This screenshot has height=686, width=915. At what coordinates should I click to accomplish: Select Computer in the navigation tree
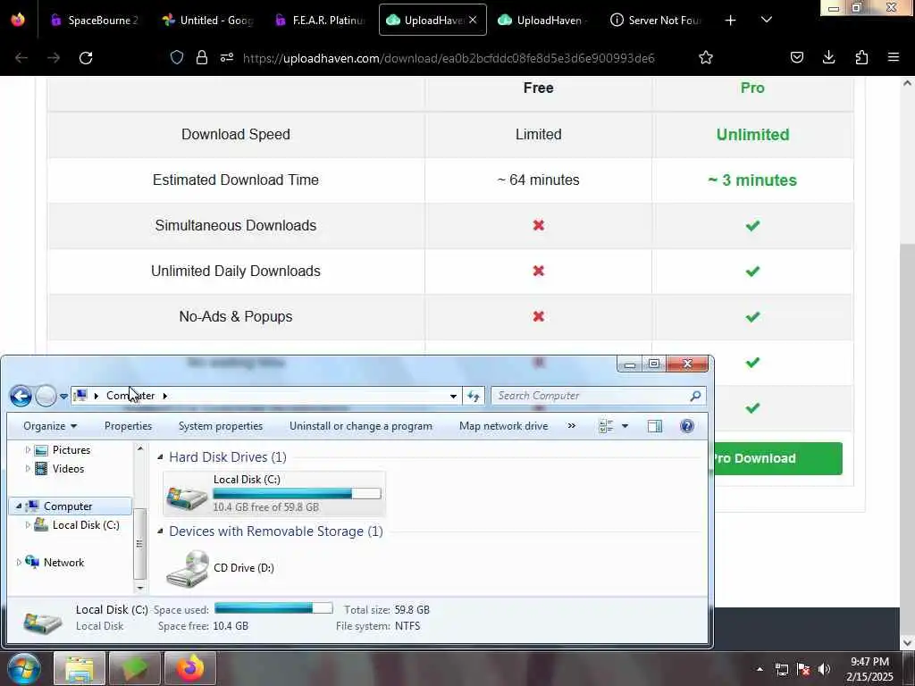[x=68, y=506]
